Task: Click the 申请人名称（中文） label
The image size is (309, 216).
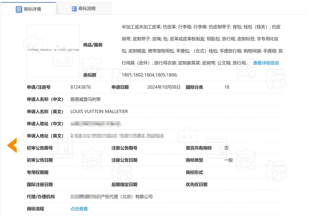Action: 45,99
